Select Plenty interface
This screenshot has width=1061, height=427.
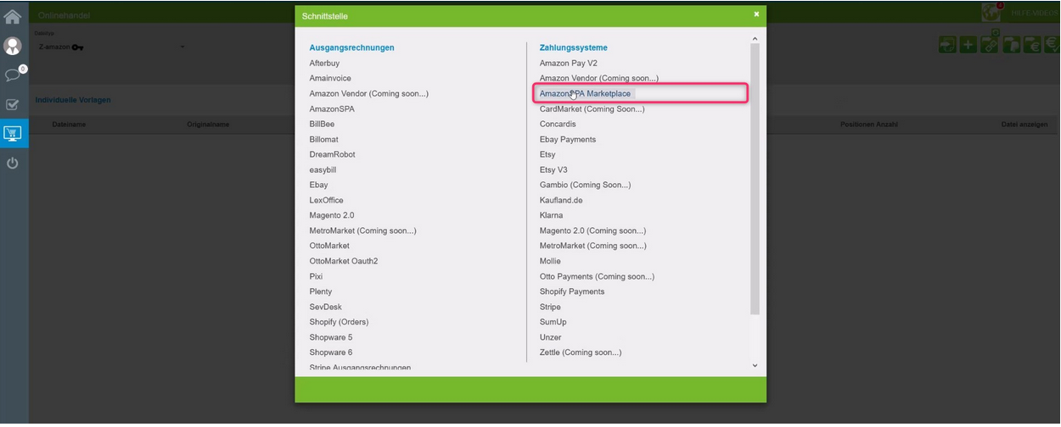pyautogui.click(x=321, y=292)
